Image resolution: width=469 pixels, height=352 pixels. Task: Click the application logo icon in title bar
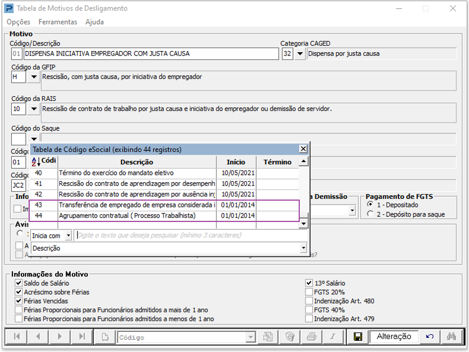pos(10,8)
